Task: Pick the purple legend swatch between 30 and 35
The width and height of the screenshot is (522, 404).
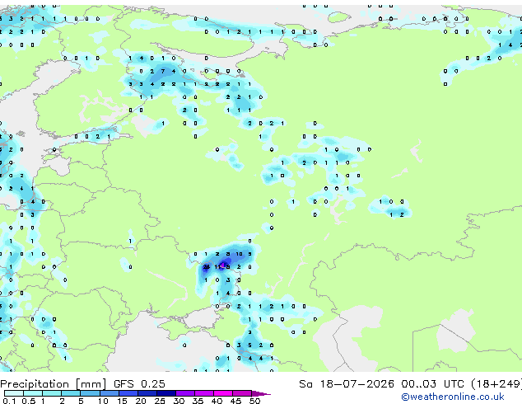Action: tap(185, 393)
